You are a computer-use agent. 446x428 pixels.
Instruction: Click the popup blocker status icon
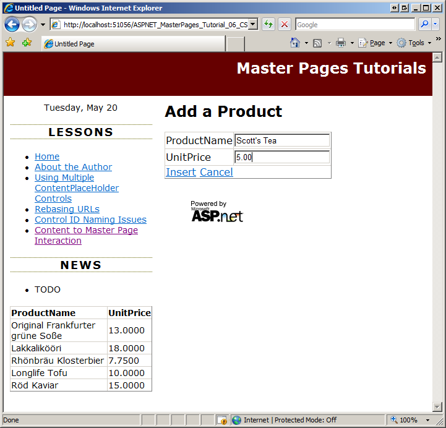(222, 420)
